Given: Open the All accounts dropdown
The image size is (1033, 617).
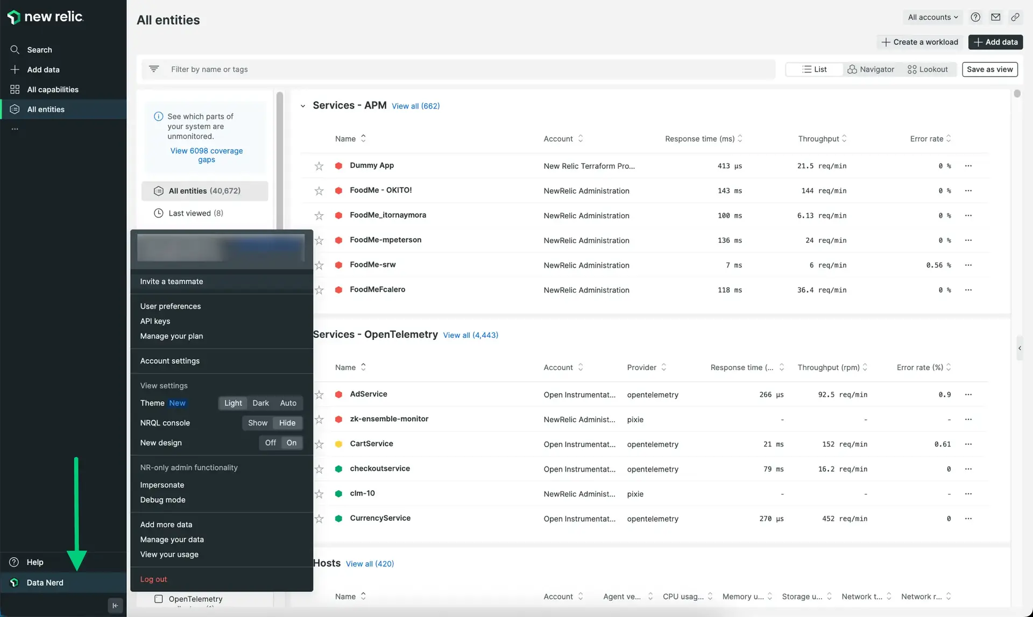Looking at the screenshot, I should point(933,17).
